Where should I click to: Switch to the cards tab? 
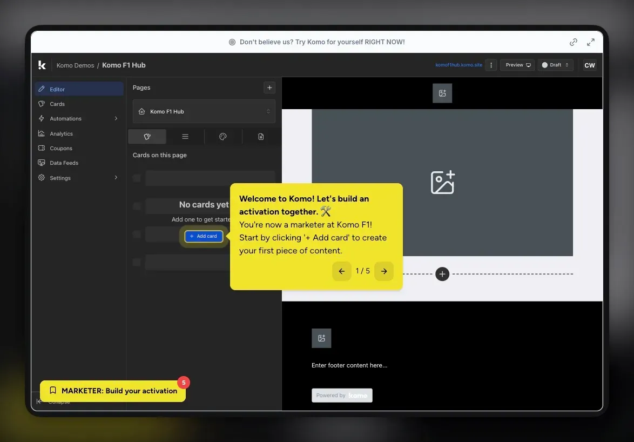[147, 137]
